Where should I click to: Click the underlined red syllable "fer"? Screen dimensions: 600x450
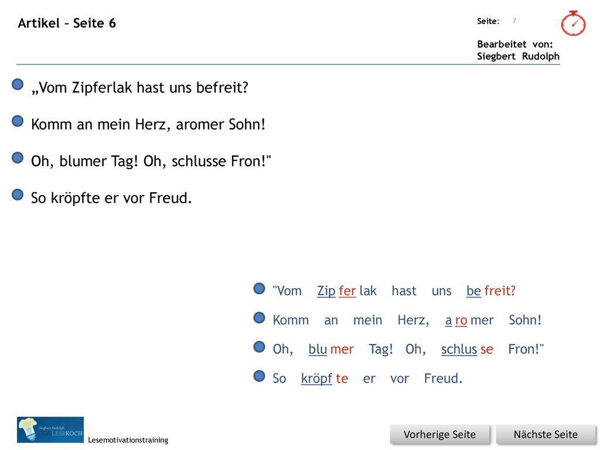347,291
